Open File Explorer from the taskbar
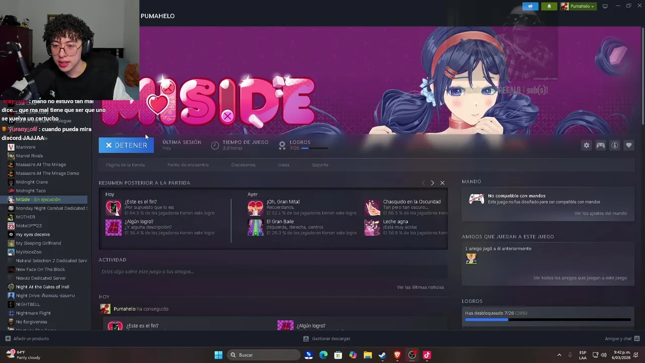The height and width of the screenshot is (363, 645). (367, 355)
